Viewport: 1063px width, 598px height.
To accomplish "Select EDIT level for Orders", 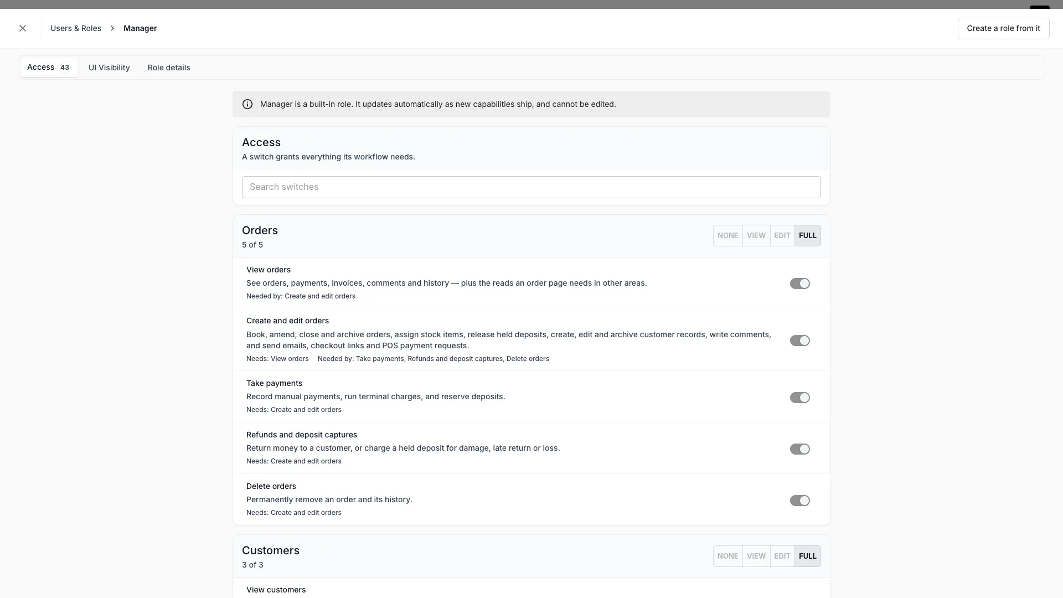I will coord(782,235).
